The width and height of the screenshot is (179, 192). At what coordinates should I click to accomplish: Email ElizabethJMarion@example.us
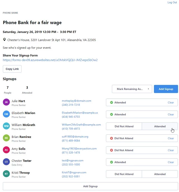80,113
